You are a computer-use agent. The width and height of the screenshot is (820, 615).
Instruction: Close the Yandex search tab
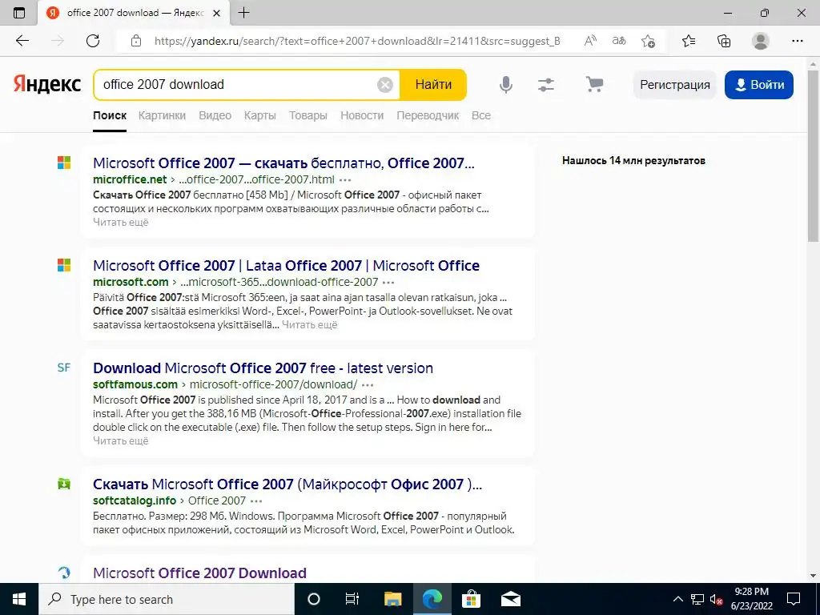click(x=216, y=13)
